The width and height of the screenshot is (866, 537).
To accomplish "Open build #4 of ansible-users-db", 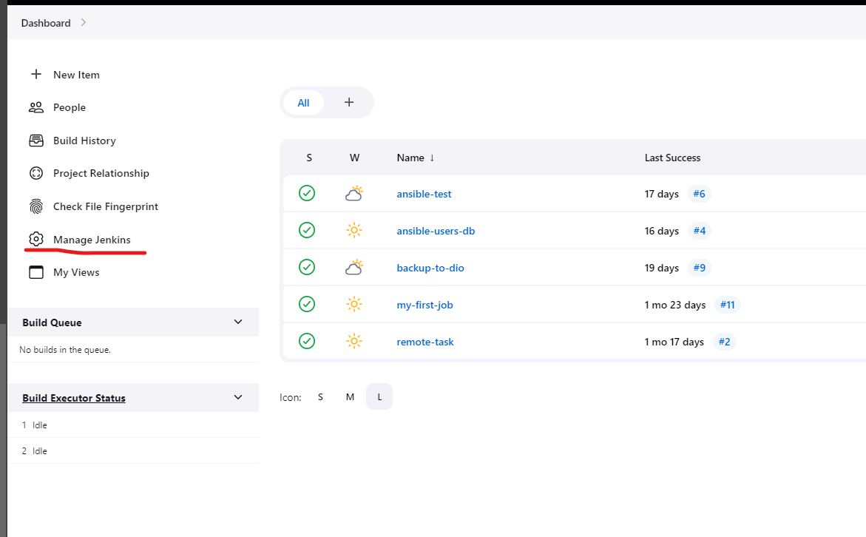I will tap(699, 231).
